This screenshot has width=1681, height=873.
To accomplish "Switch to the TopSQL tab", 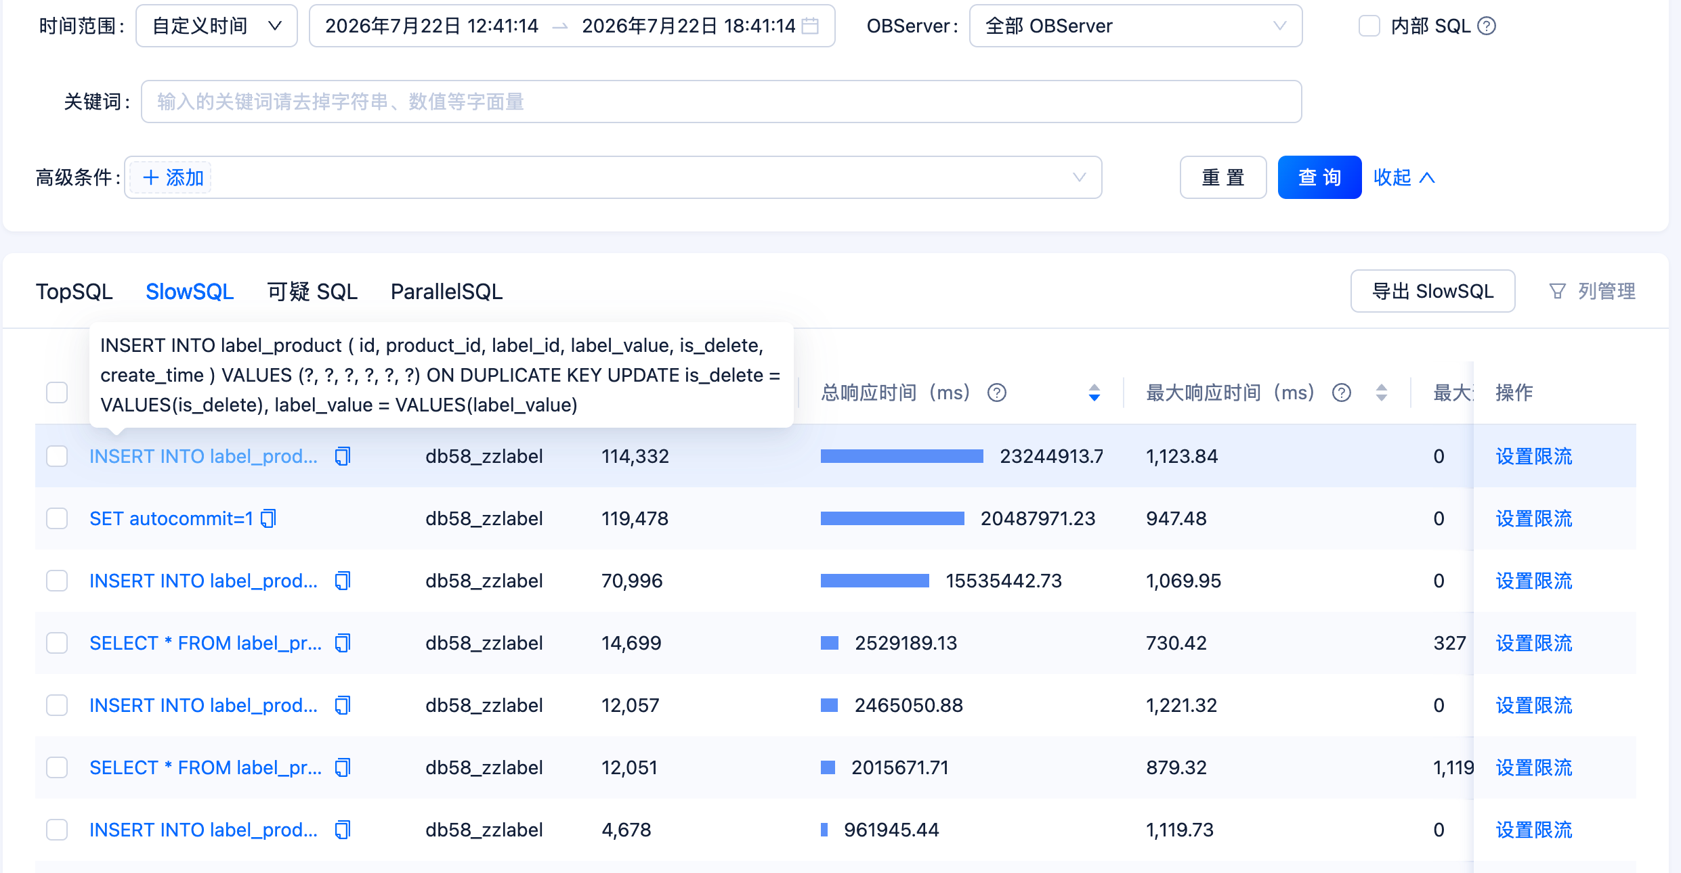I will point(75,291).
